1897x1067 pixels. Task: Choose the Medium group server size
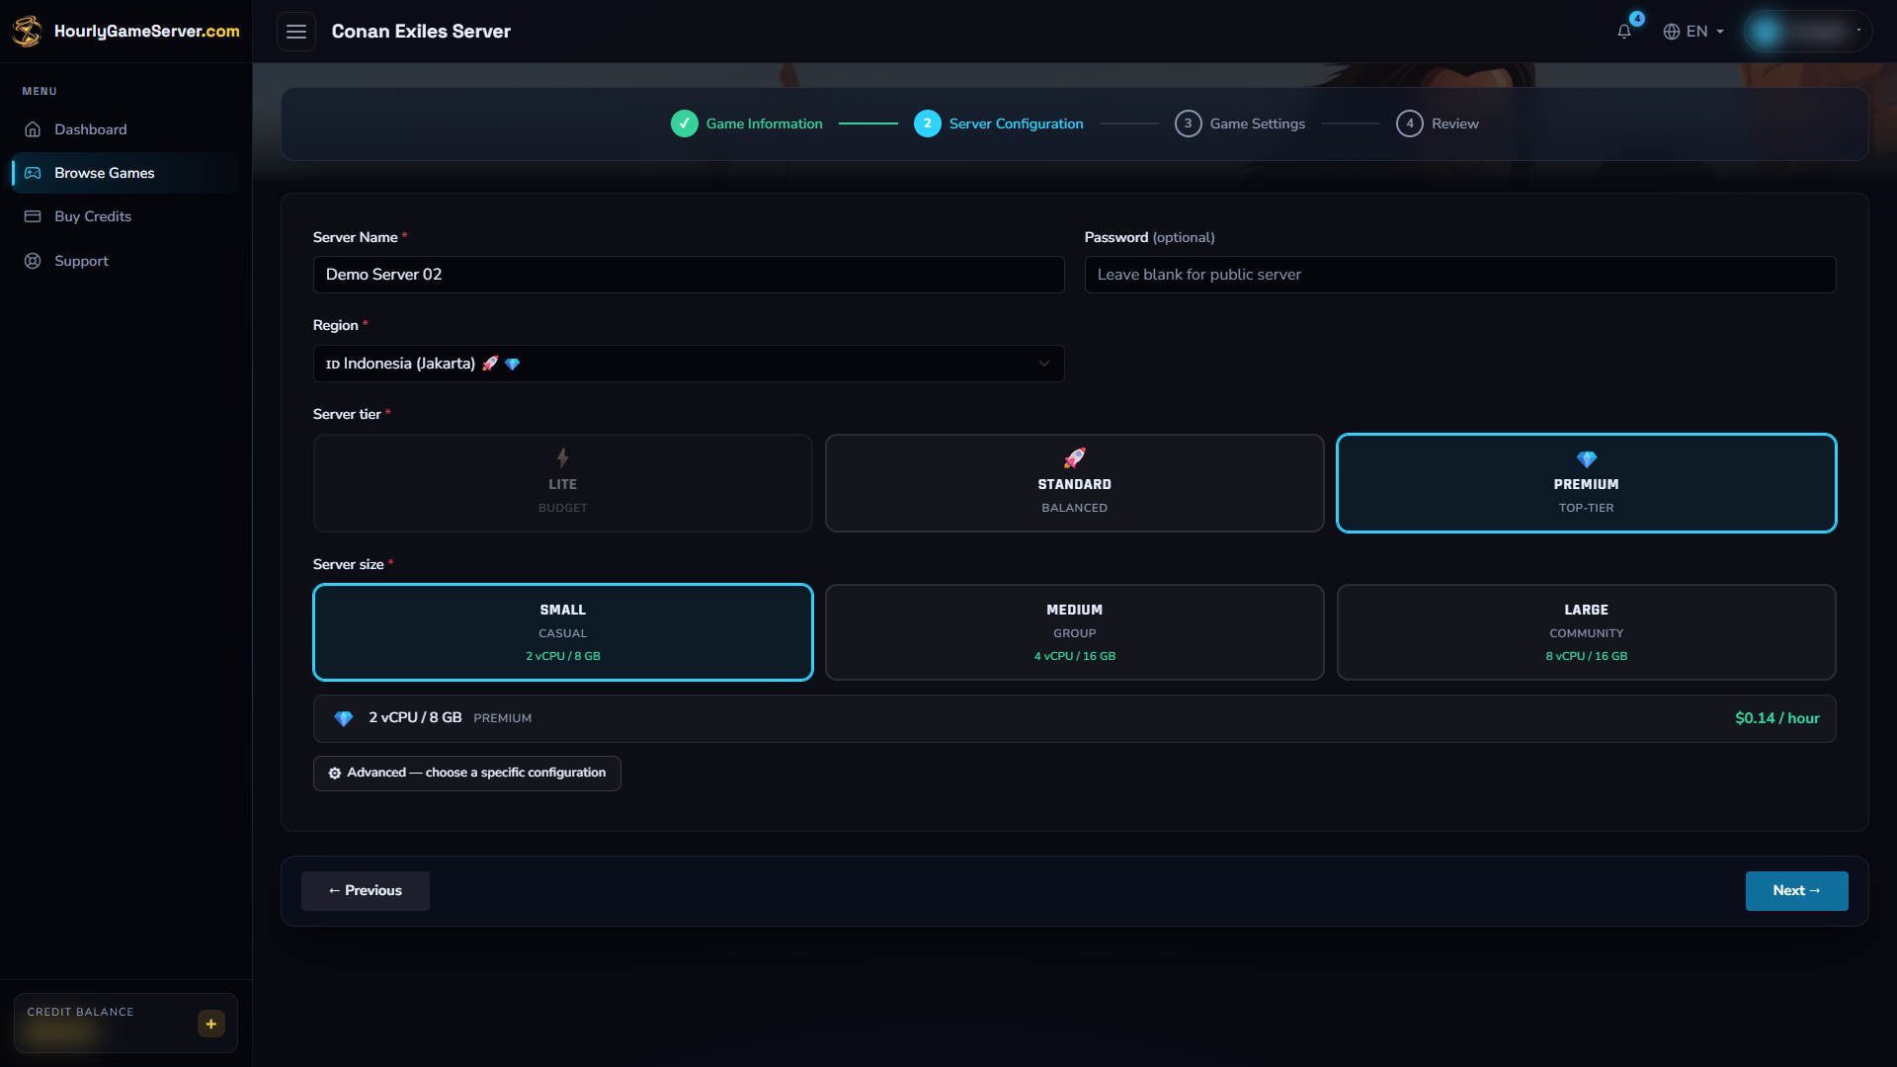[1074, 632]
